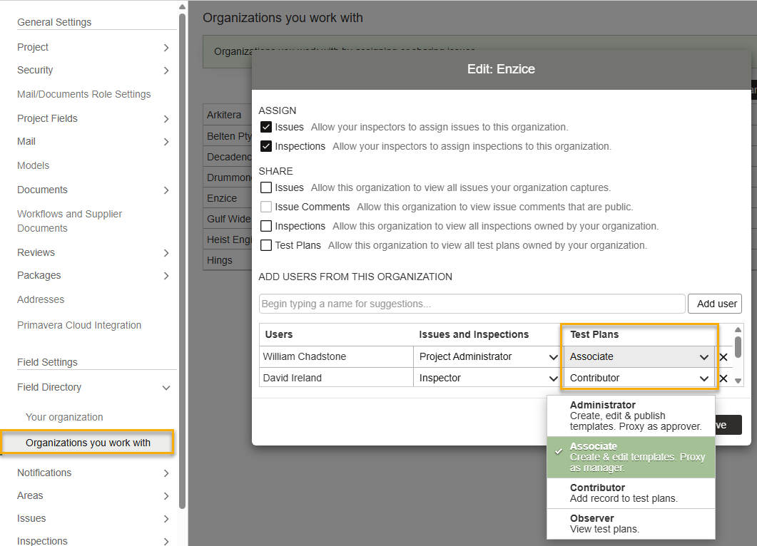757x546 pixels.
Task: Choose the Observer role option
Action: coord(631,523)
